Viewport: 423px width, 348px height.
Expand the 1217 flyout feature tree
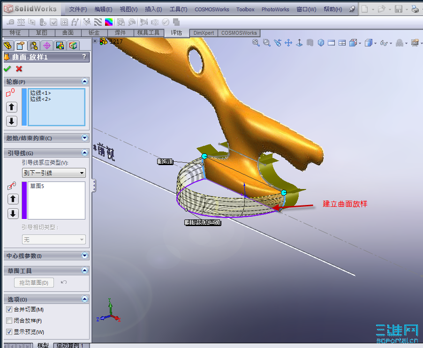pyautogui.click(x=95, y=41)
